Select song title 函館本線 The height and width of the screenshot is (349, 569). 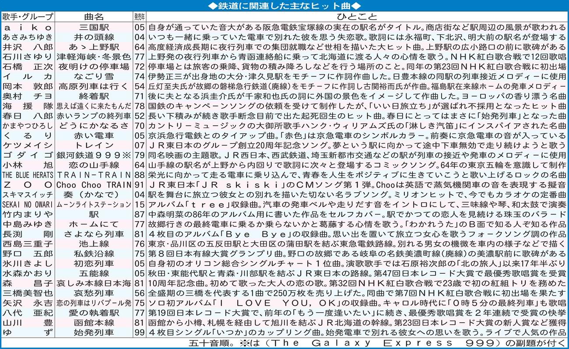[x=94, y=323]
